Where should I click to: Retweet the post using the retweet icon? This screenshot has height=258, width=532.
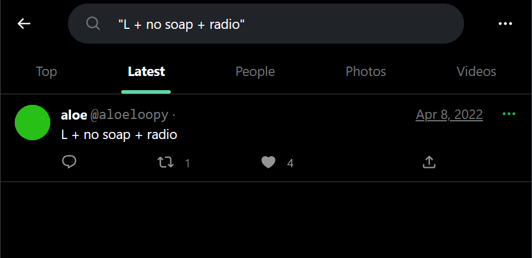point(166,162)
